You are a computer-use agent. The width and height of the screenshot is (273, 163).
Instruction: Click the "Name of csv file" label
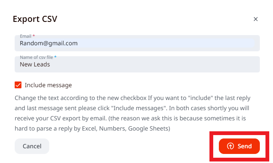pyautogui.click(x=36, y=57)
